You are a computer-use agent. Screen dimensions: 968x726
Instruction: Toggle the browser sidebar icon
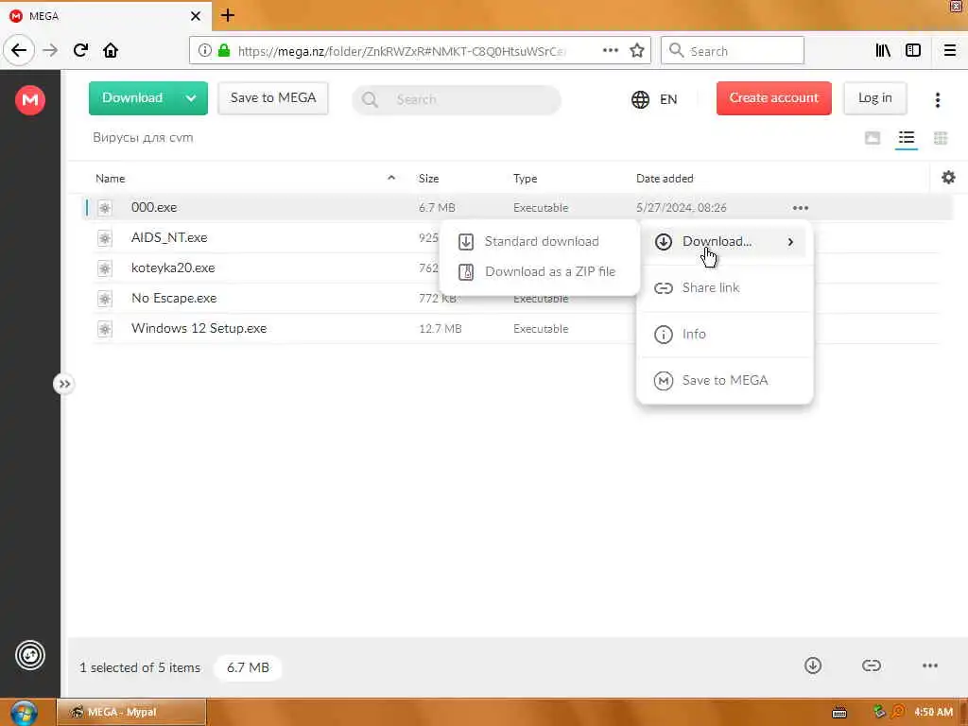(x=913, y=51)
